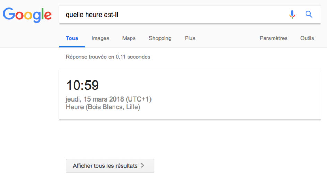Image resolution: width=327 pixels, height=182 pixels.
Task: Submit the query with the magnifier icon
Action: [309, 15]
